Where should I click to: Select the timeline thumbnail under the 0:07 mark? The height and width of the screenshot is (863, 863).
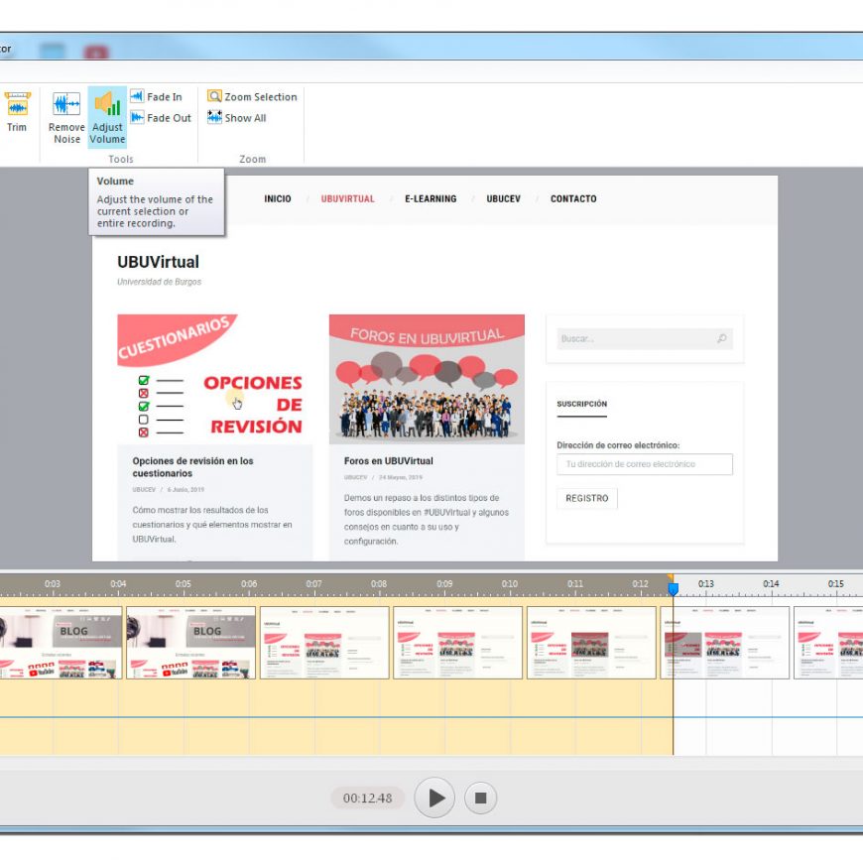pyautogui.click(x=324, y=643)
